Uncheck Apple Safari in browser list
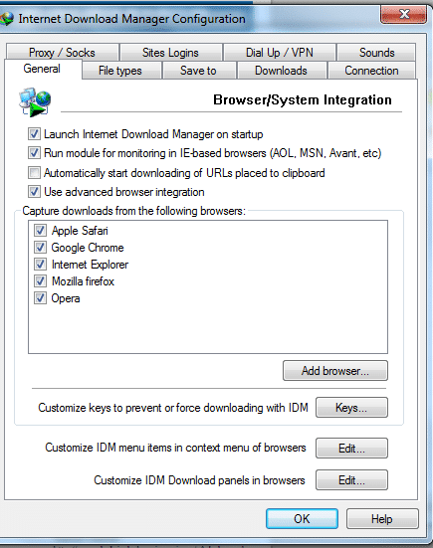The width and height of the screenshot is (433, 548). pyautogui.click(x=40, y=231)
